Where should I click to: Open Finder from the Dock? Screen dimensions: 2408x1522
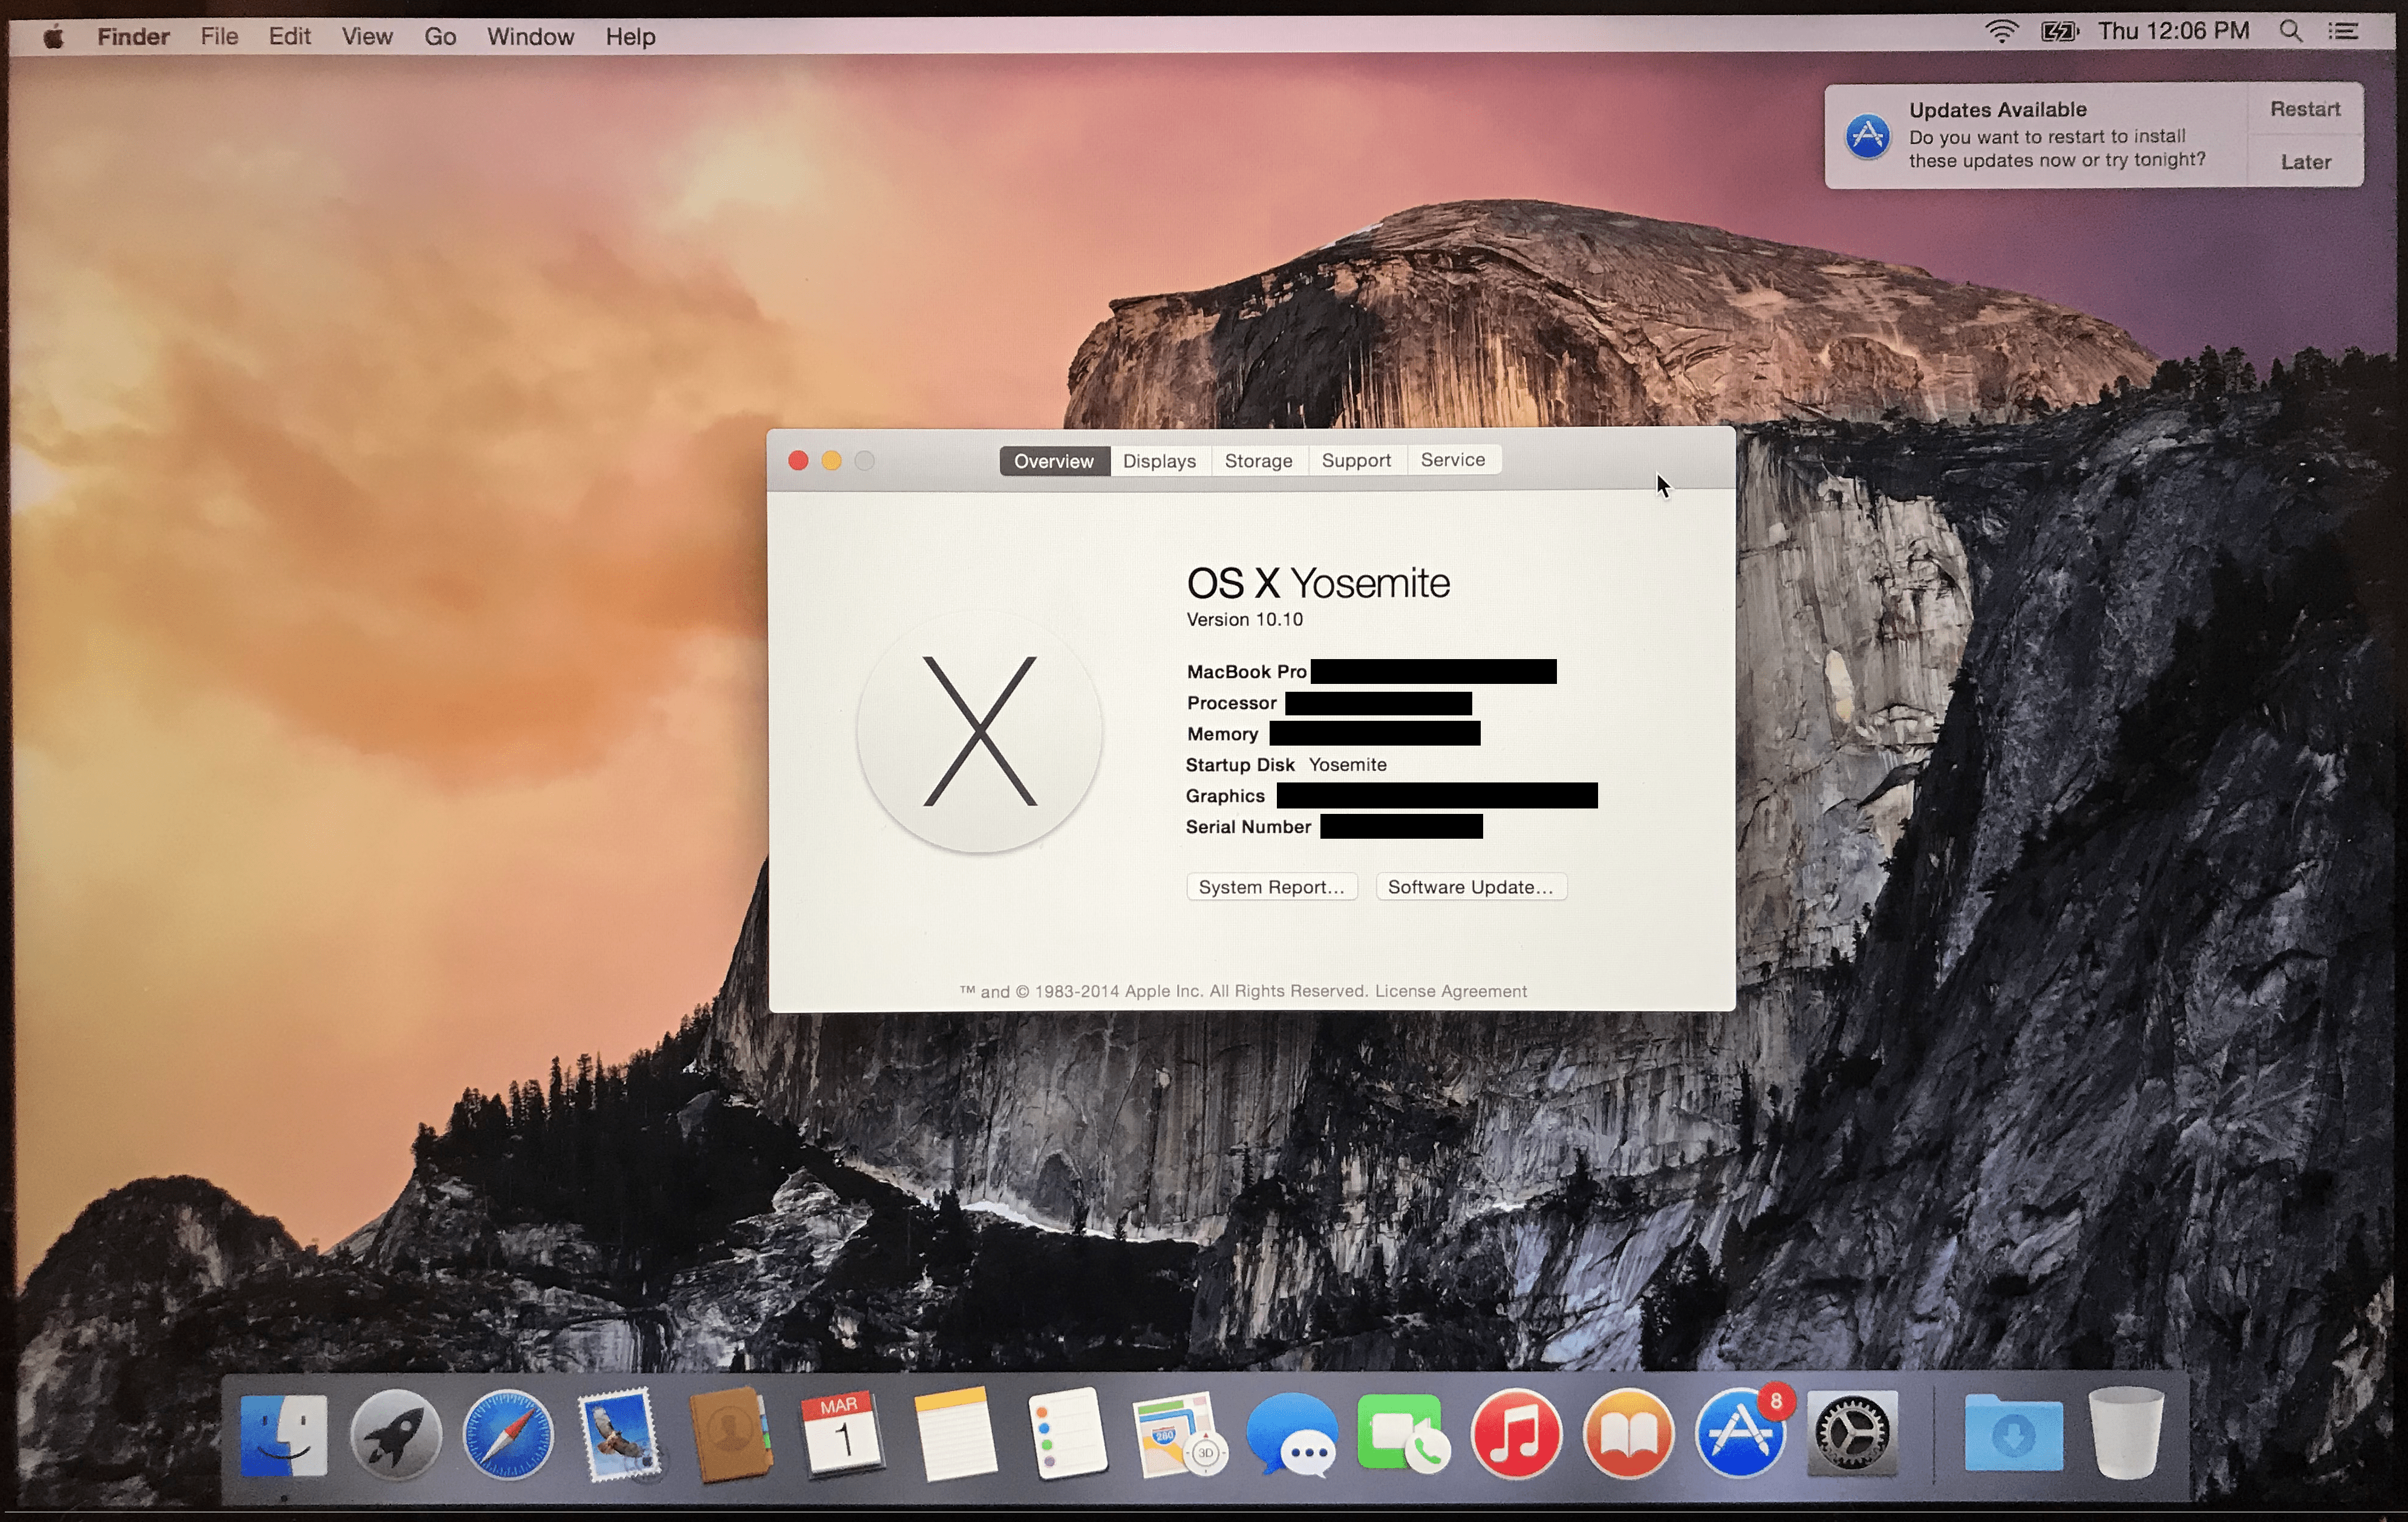point(284,1435)
